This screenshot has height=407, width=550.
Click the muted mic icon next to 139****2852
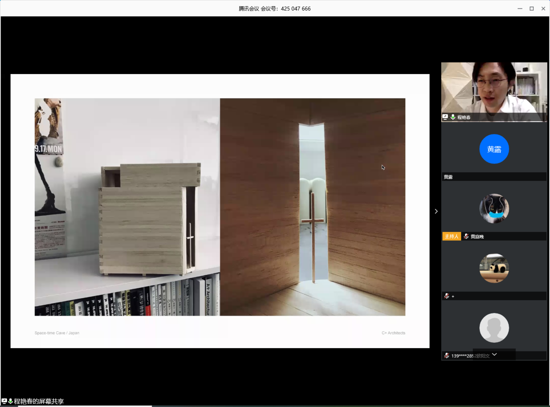point(447,355)
